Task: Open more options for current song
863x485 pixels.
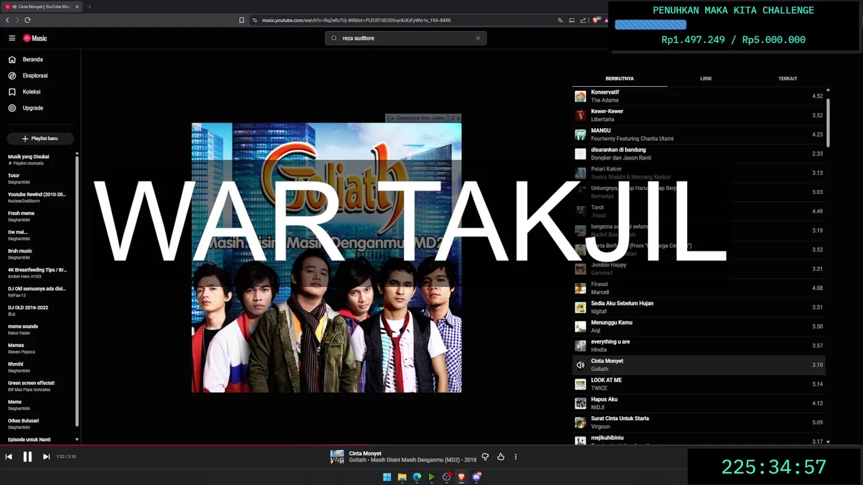Action: (516, 457)
